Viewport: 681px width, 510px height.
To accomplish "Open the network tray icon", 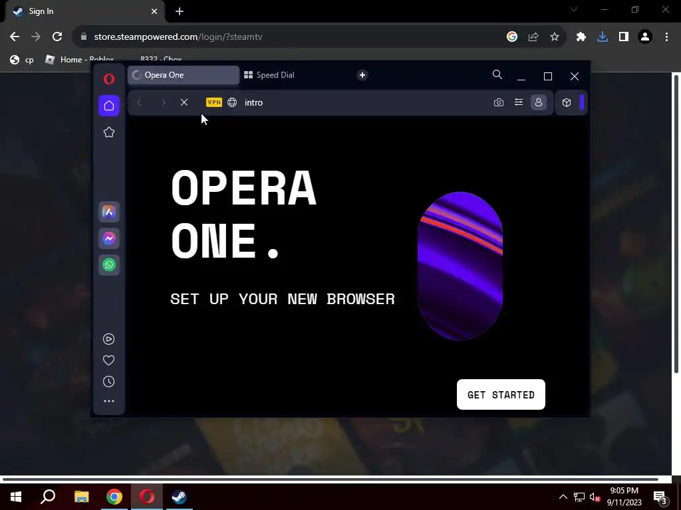I will tap(579, 497).
